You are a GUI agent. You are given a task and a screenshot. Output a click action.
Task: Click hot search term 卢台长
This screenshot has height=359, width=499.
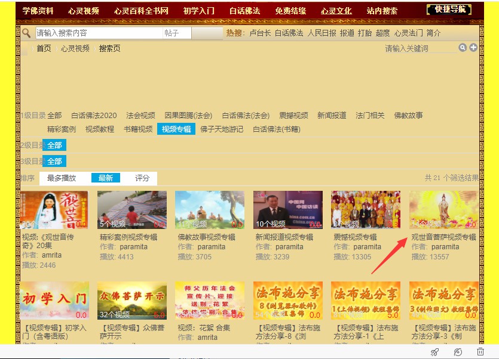(x=260, y=33)
